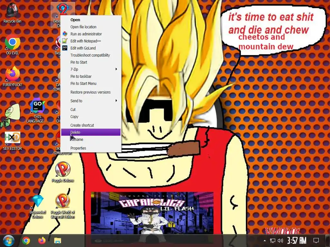Choose Pin to Start Menu

(91, 83)
